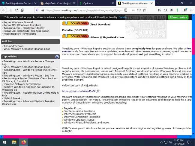Toggle reader view icon in address bar

[126, 10]
